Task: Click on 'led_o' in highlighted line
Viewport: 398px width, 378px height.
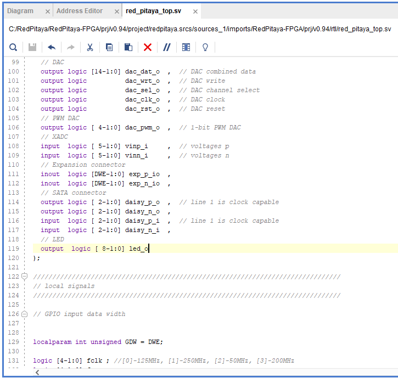Action: click(138, 249)
